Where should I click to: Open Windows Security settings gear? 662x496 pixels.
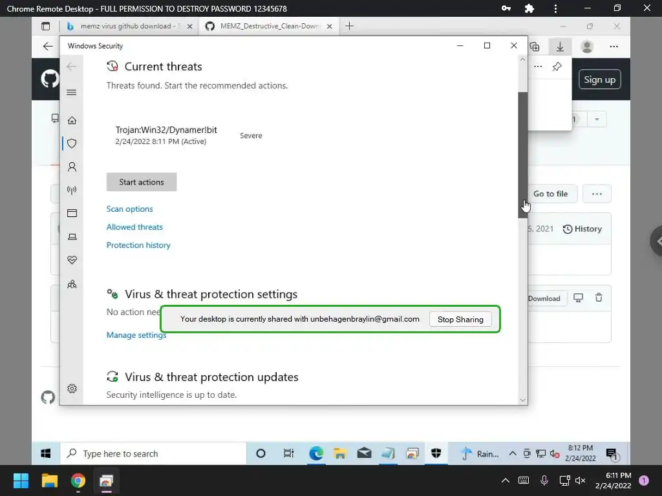pyautogui.click(x=72, y=388)
